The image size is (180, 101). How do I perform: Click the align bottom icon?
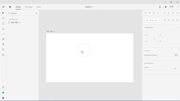(x=154, y=13)
